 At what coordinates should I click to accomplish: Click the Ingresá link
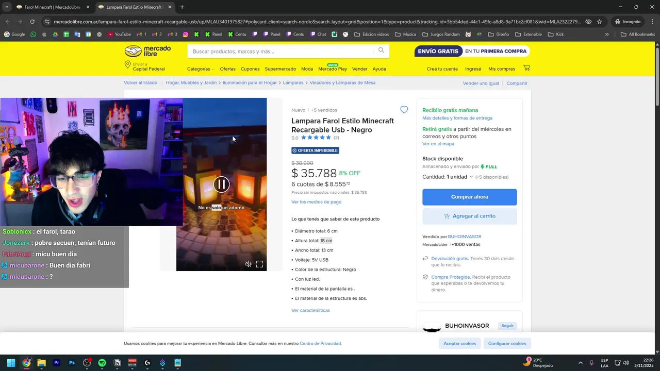coord(473,69)
